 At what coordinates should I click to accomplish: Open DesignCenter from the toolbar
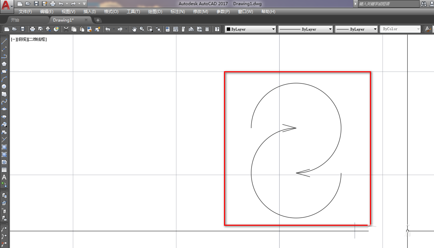point(176,29)
